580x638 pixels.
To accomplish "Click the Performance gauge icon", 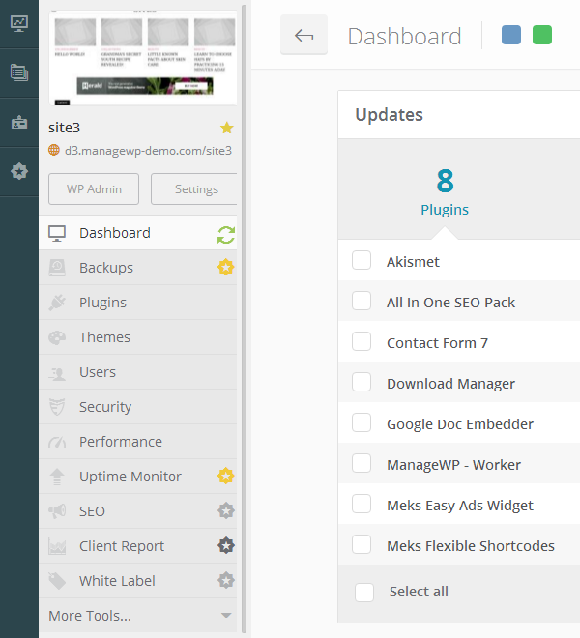I will tap(57, 442).
